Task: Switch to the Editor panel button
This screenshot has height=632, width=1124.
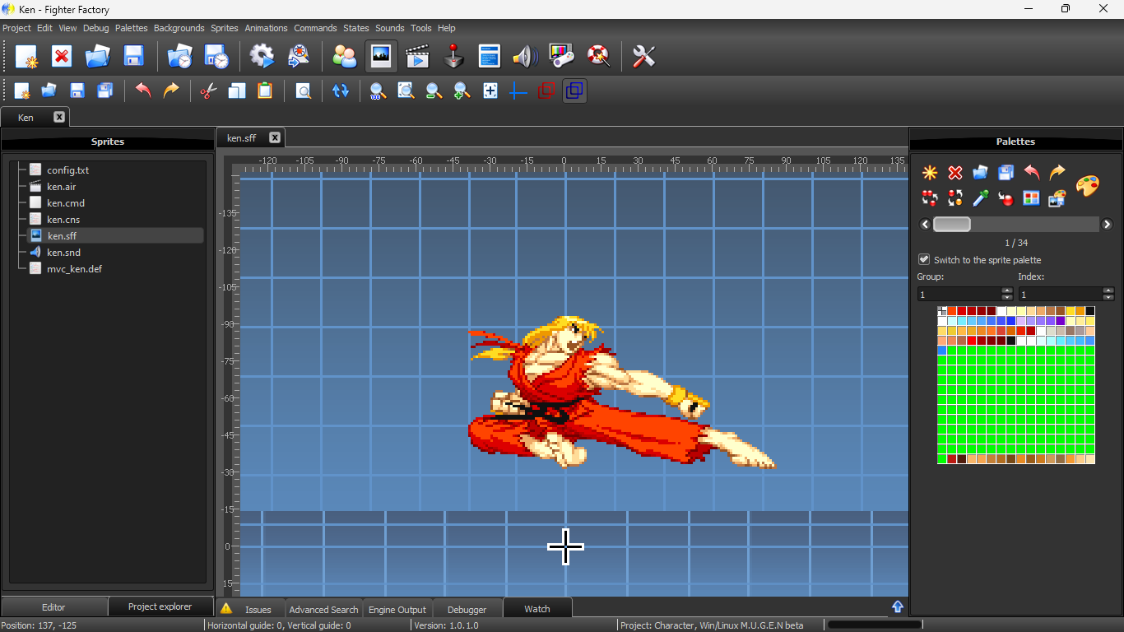Action: click(53, 607)
